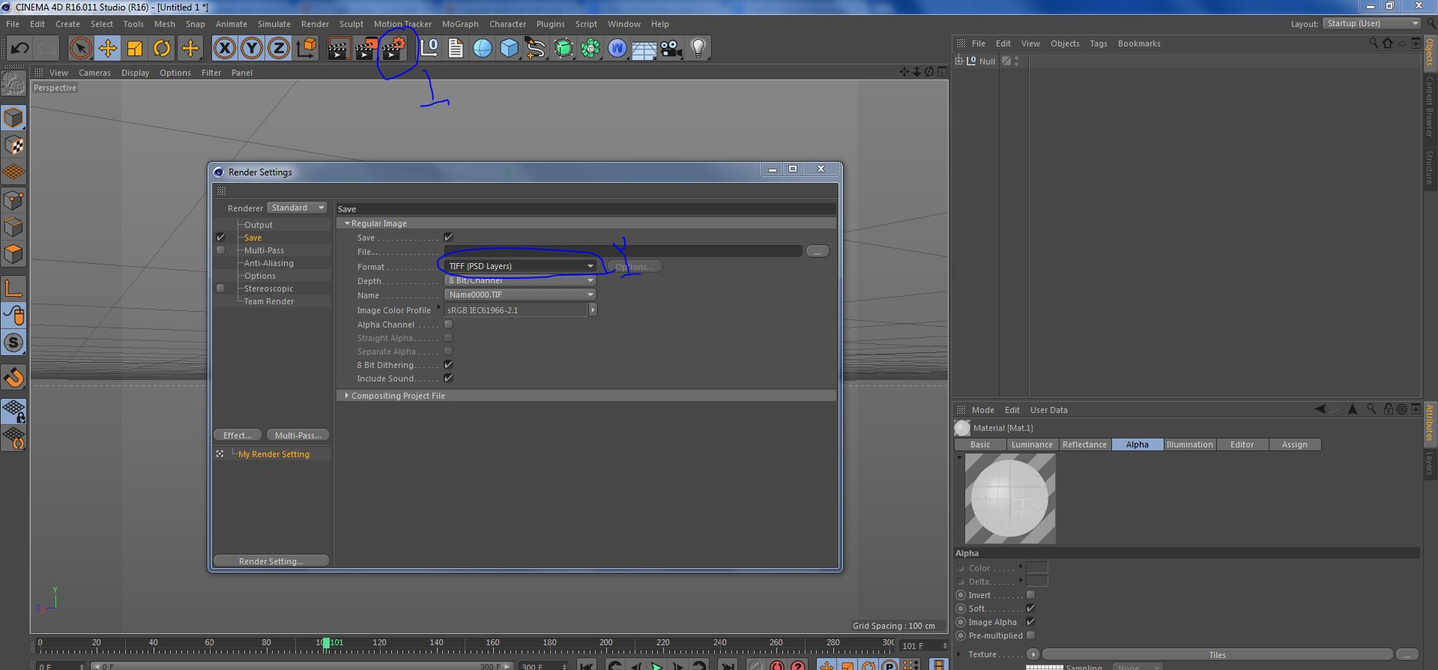1438x670 pixels.
Task: Add a Cube primitive object
Action: click(510, 48)
